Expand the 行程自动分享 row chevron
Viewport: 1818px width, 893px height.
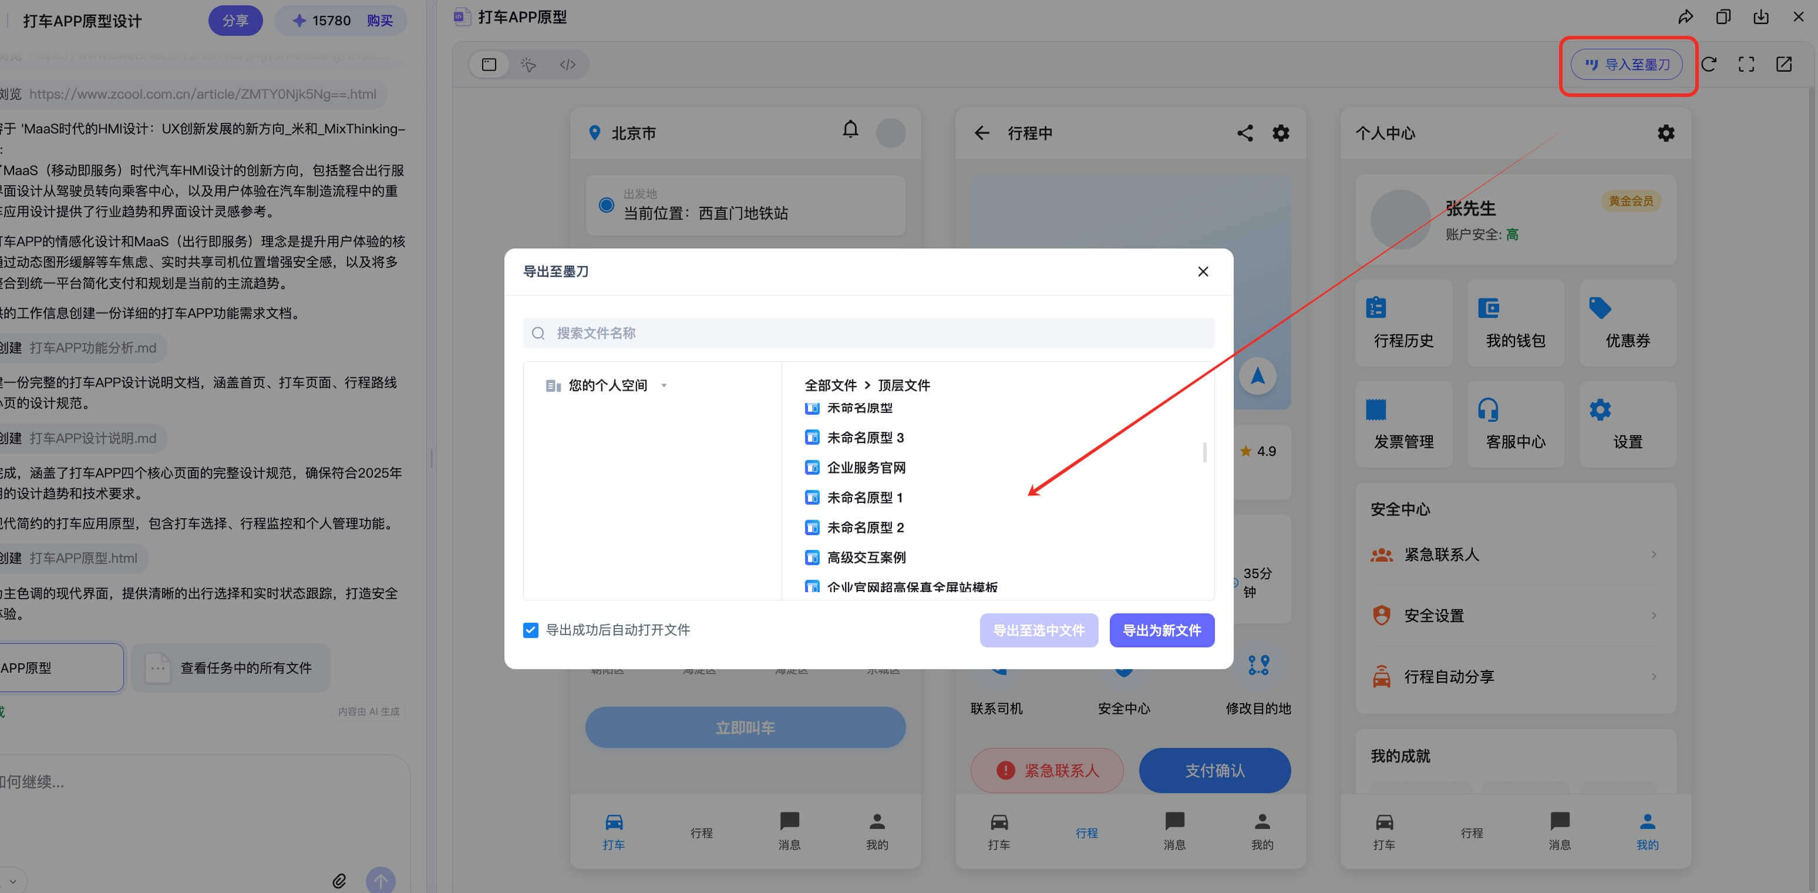[x=1655, y=676]
